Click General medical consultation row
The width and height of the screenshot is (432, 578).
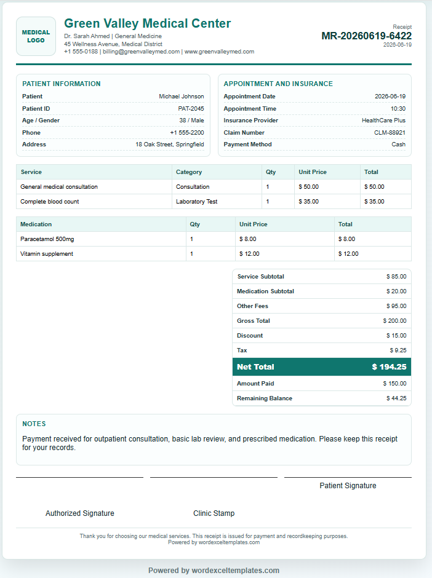(214, 187)
